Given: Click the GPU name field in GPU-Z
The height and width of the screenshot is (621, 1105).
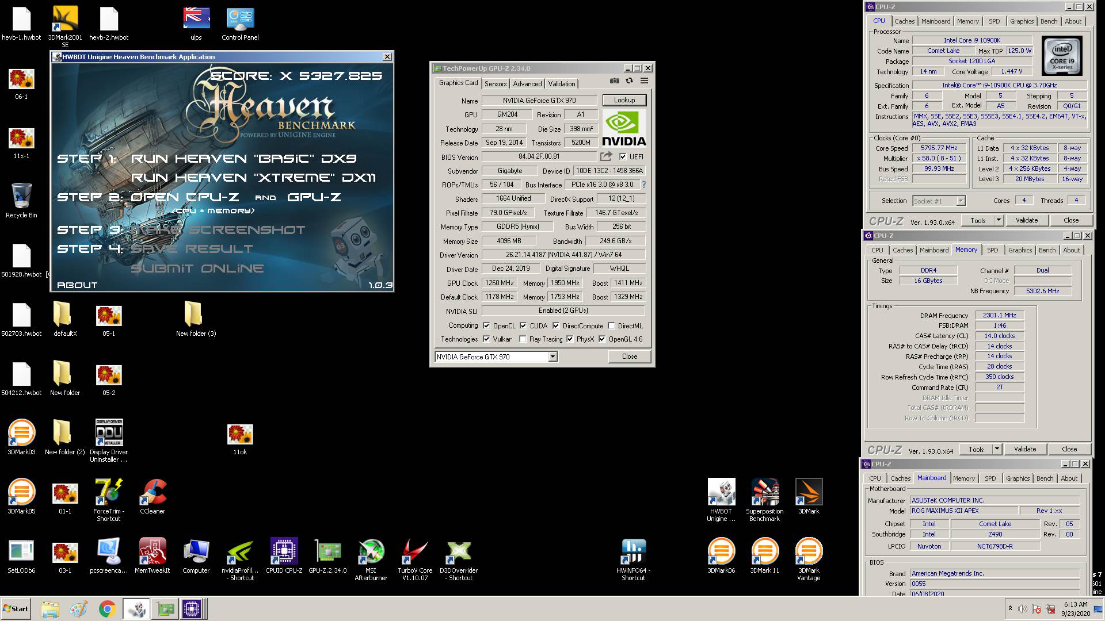Looking at the screenshot, I should 539,101.
